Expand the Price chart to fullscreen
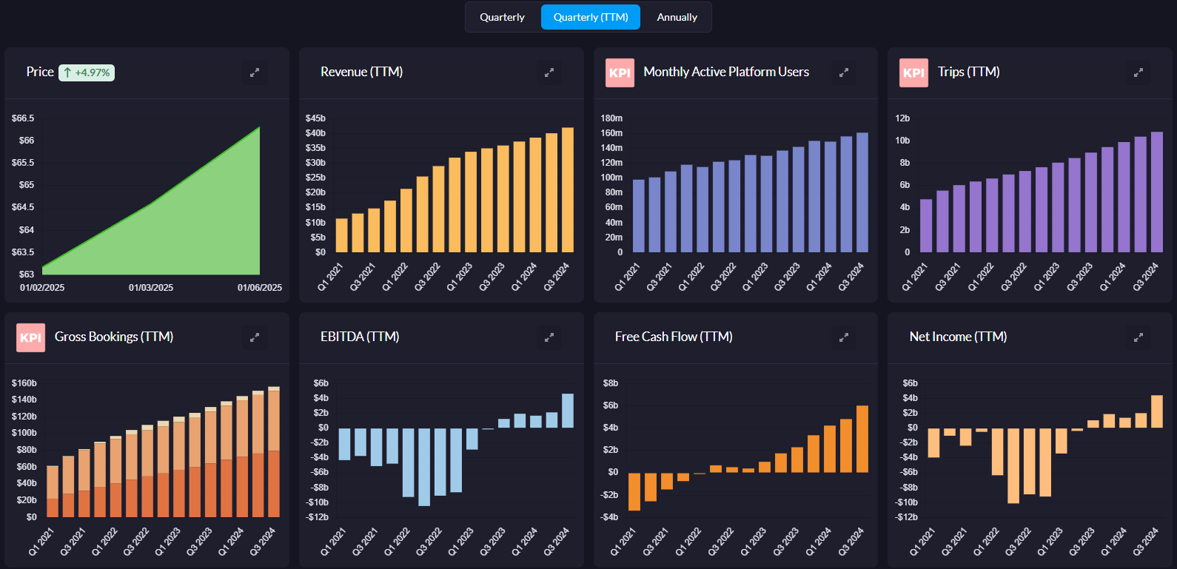 click(x=254, y=73)
